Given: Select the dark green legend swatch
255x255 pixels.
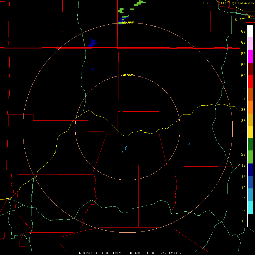Looking at the screenshot, I should [x=250, y=144].
